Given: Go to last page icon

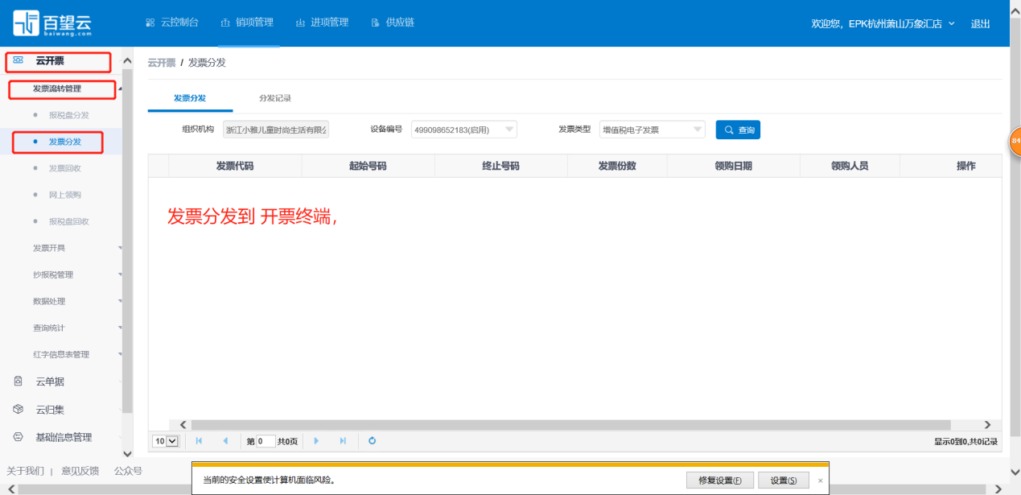Looking at the screenshot, I should point(343,441).
